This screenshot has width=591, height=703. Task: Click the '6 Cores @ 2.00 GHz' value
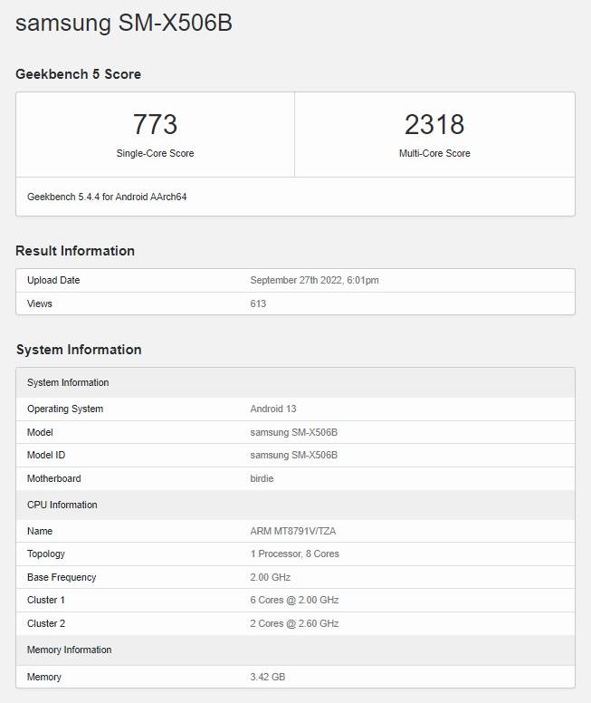[x=294, y=601]
